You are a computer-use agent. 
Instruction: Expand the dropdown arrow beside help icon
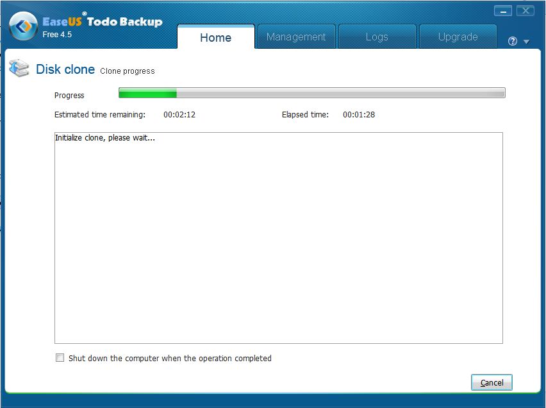click(526, 42)
